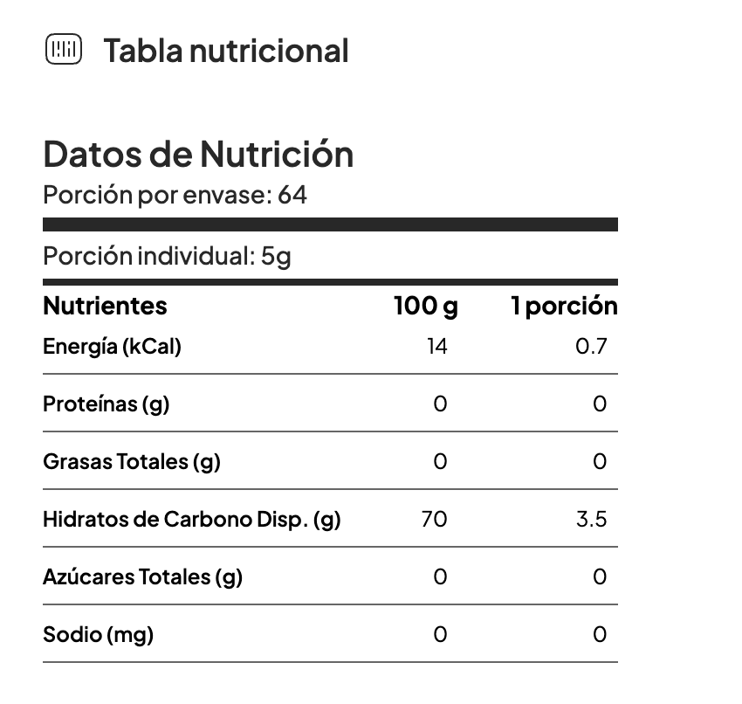742x704 pixels.
Task: Select the Nutrientes column header
Action: click(105, 306)
